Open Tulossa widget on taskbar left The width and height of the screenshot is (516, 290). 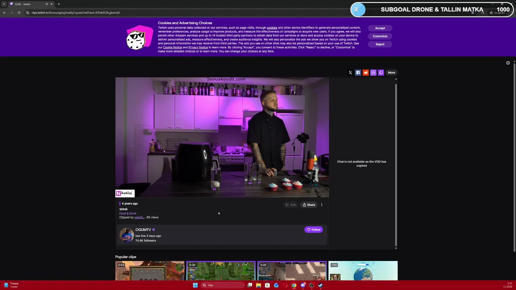tap(11, 285)
